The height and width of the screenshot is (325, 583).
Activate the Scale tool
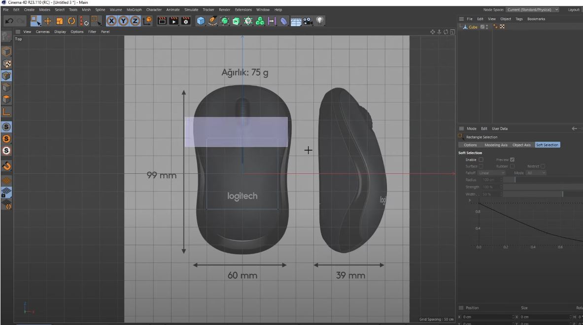click(x=60, y=21)
